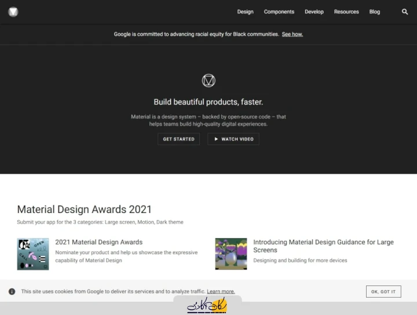Open the Resources nav item

pyautogui.click(x=346, y=12)
